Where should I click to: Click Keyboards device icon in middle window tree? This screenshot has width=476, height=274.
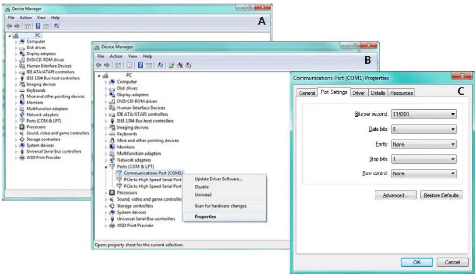tap(112, 134)
